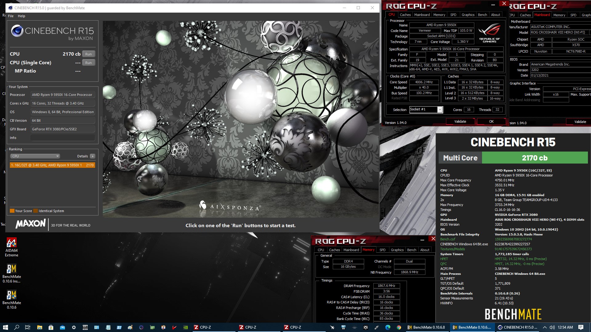Click the Cinebench R15 logo sphere
Viewport: 591px width, 332px height.
[x=17, y=31]
